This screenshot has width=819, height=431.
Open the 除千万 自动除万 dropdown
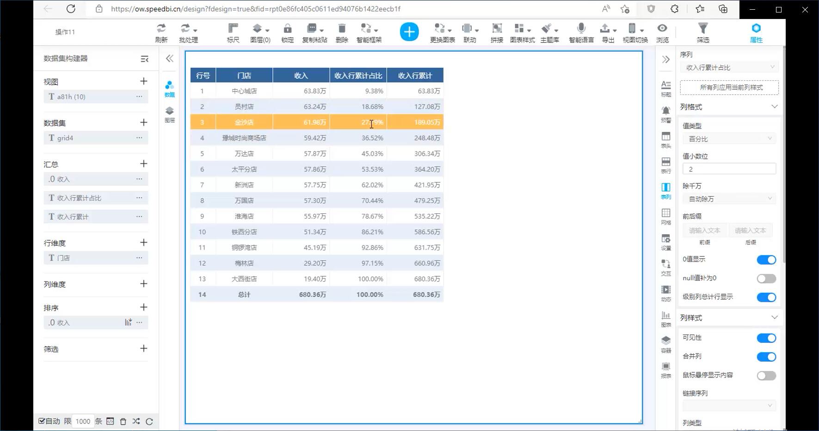click(x=729, y=199)
